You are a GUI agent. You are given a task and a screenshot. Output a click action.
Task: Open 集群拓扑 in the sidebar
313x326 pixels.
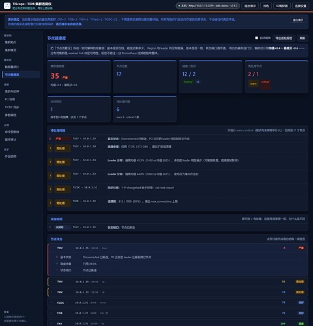(21, 42)
